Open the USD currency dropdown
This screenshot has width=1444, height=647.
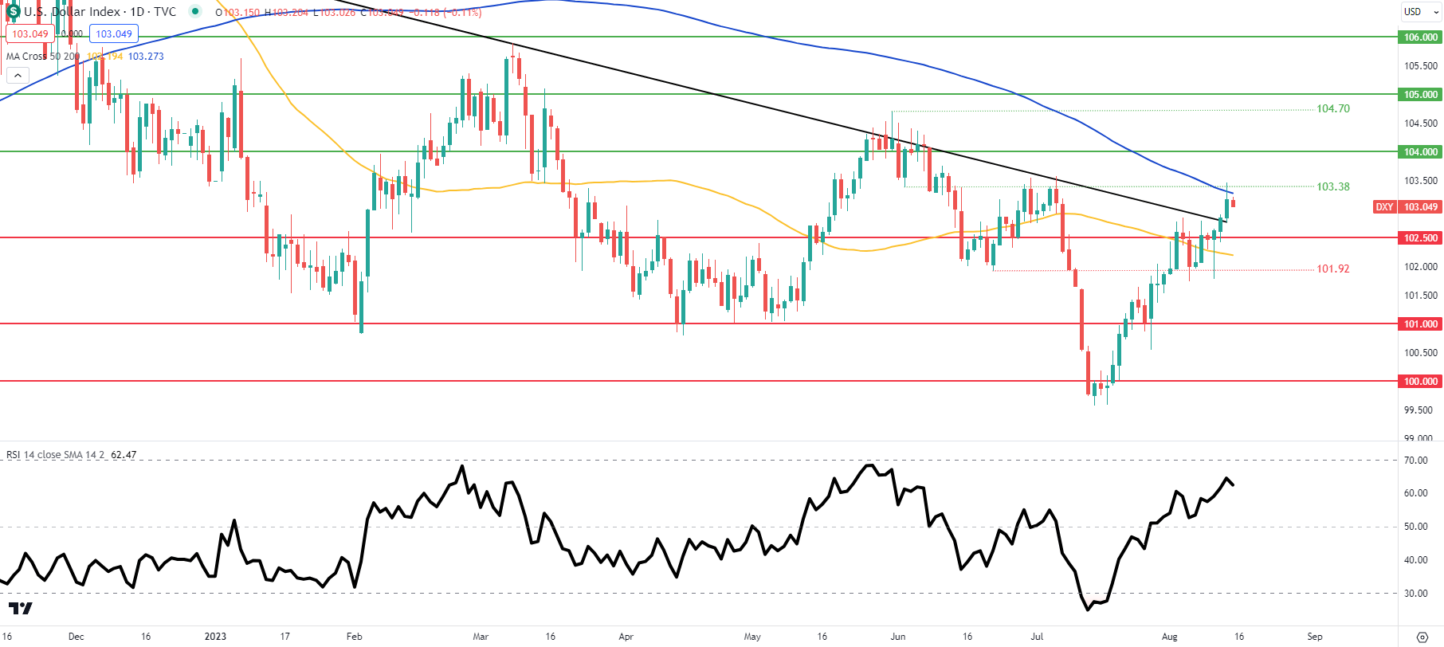pyautogui.click(x=1420, y=11)
